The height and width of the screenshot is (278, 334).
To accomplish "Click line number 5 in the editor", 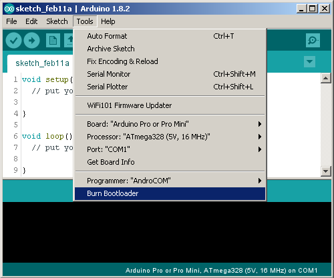I will coord(15,125).
